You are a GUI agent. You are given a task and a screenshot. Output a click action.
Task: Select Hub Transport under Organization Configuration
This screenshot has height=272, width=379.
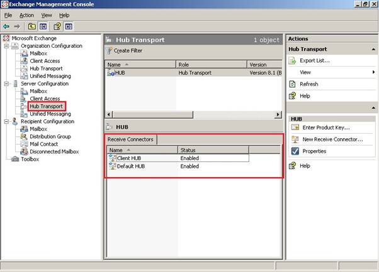pyautogui.click(x=46, y=68)
